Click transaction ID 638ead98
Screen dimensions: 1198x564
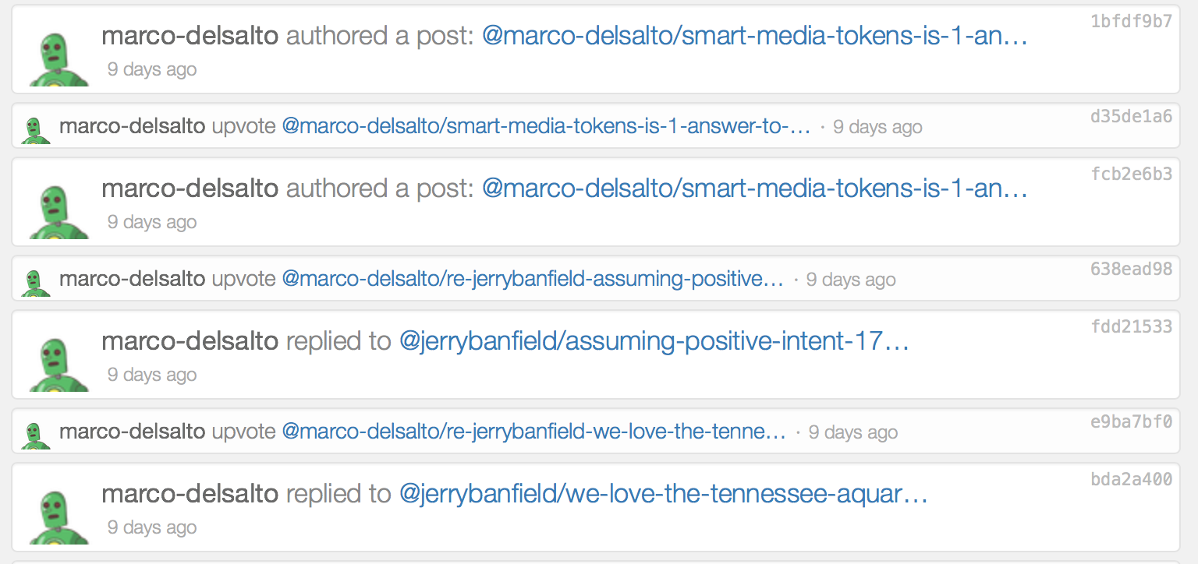point(1131,270)
